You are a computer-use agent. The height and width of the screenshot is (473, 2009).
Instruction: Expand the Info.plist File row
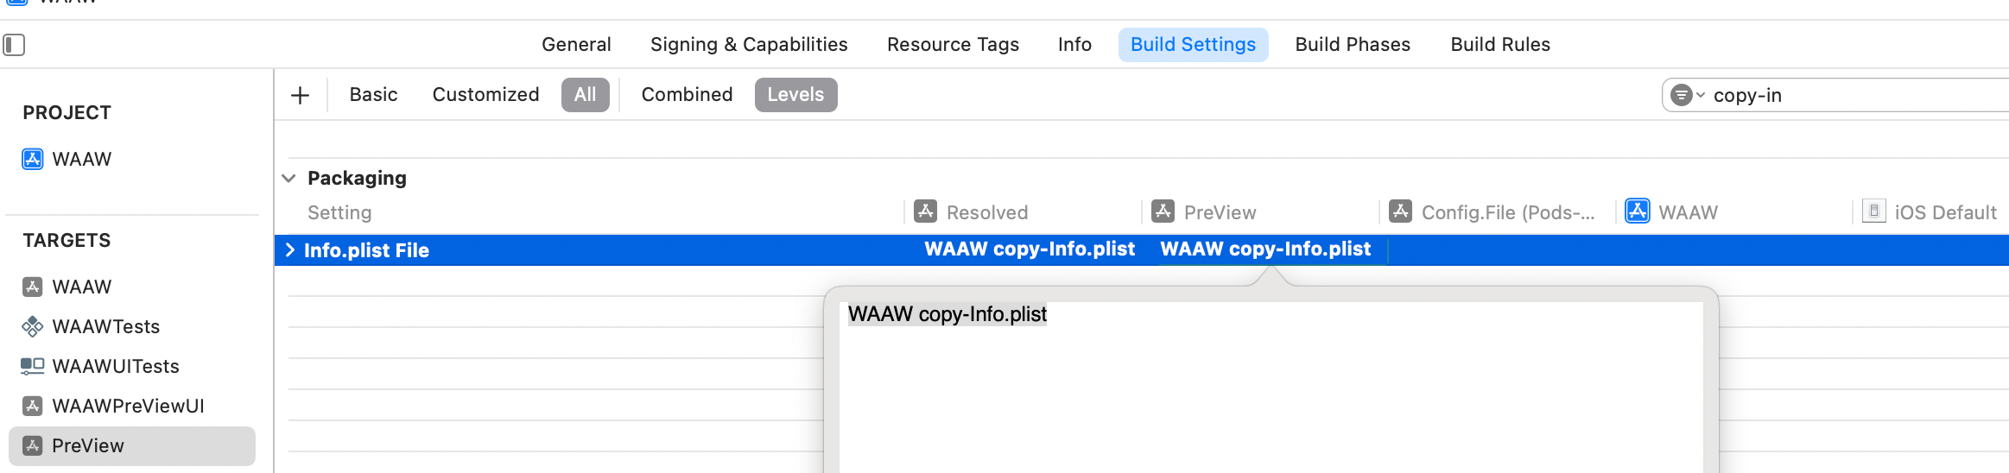pyautogui.click(x=290, y=250)
